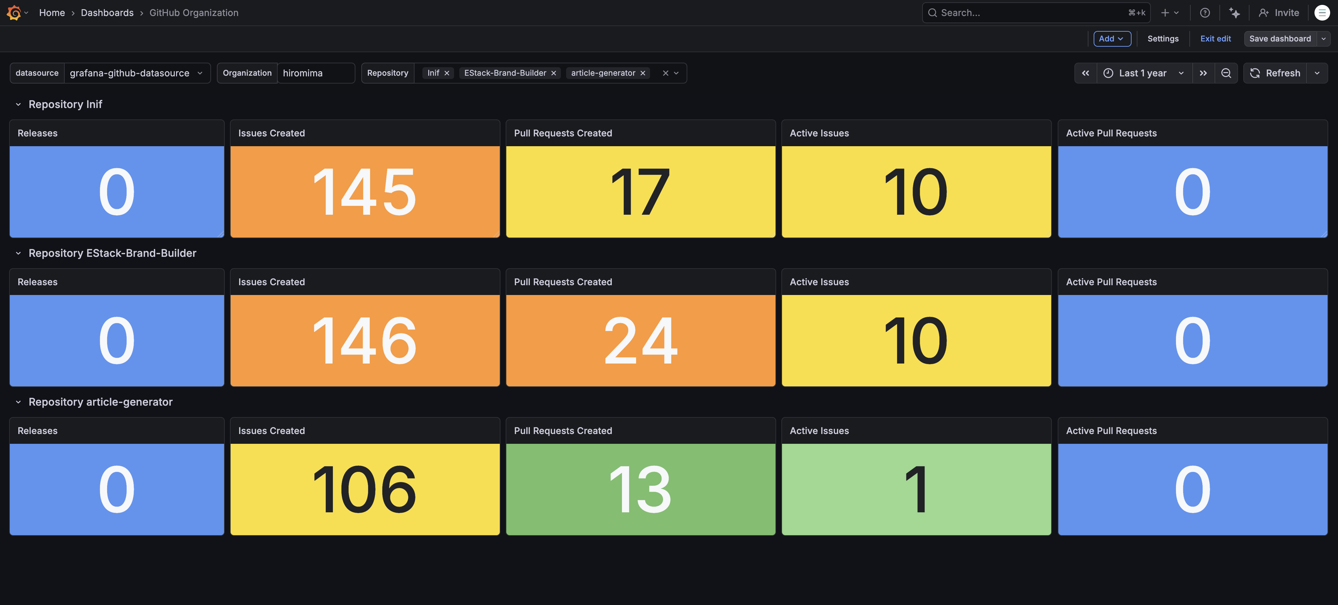Collapse Repository article-generator row
Viewport: 1338px width, 605px height.
pyautogui.click(x=18, y=402)
